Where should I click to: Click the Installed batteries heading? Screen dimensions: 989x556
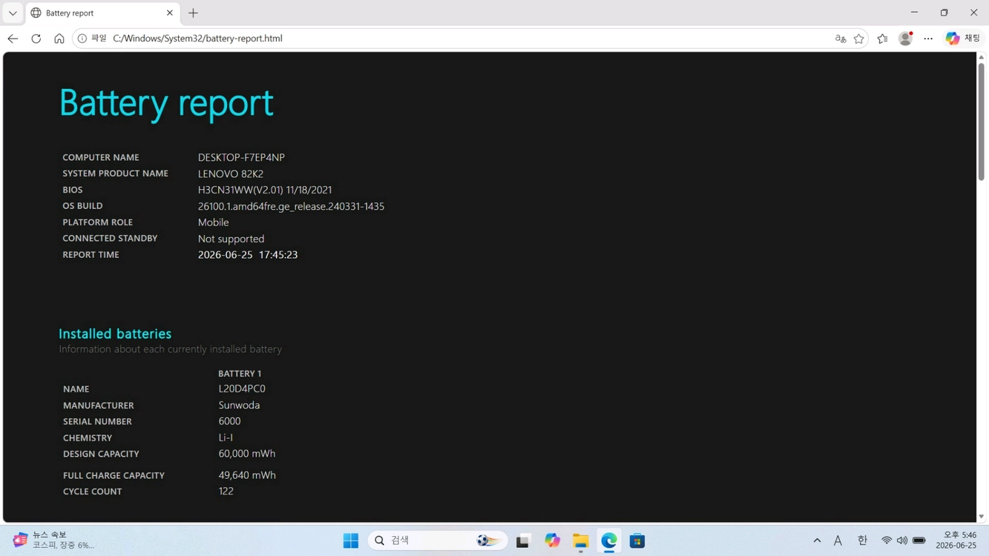point(115,334)
